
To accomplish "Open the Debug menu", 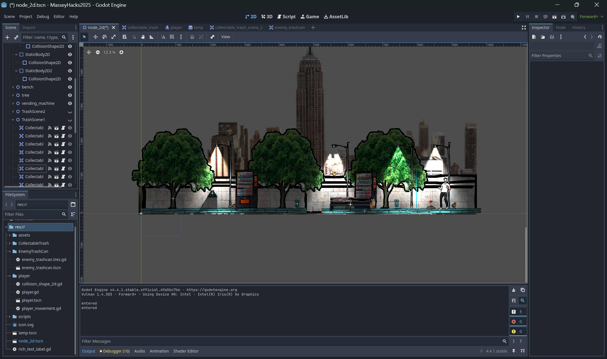I will pos(43,17).
